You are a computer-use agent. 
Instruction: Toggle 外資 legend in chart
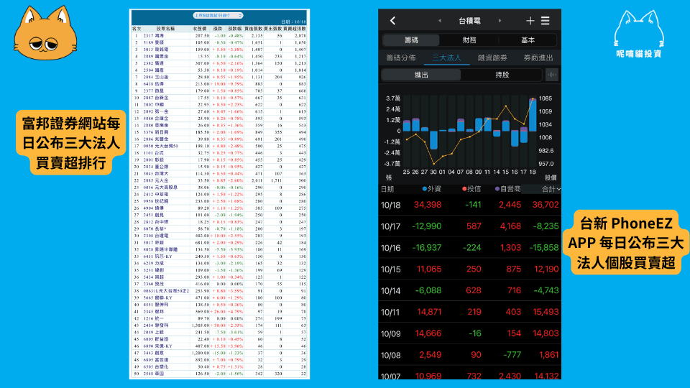click(431, 189)
